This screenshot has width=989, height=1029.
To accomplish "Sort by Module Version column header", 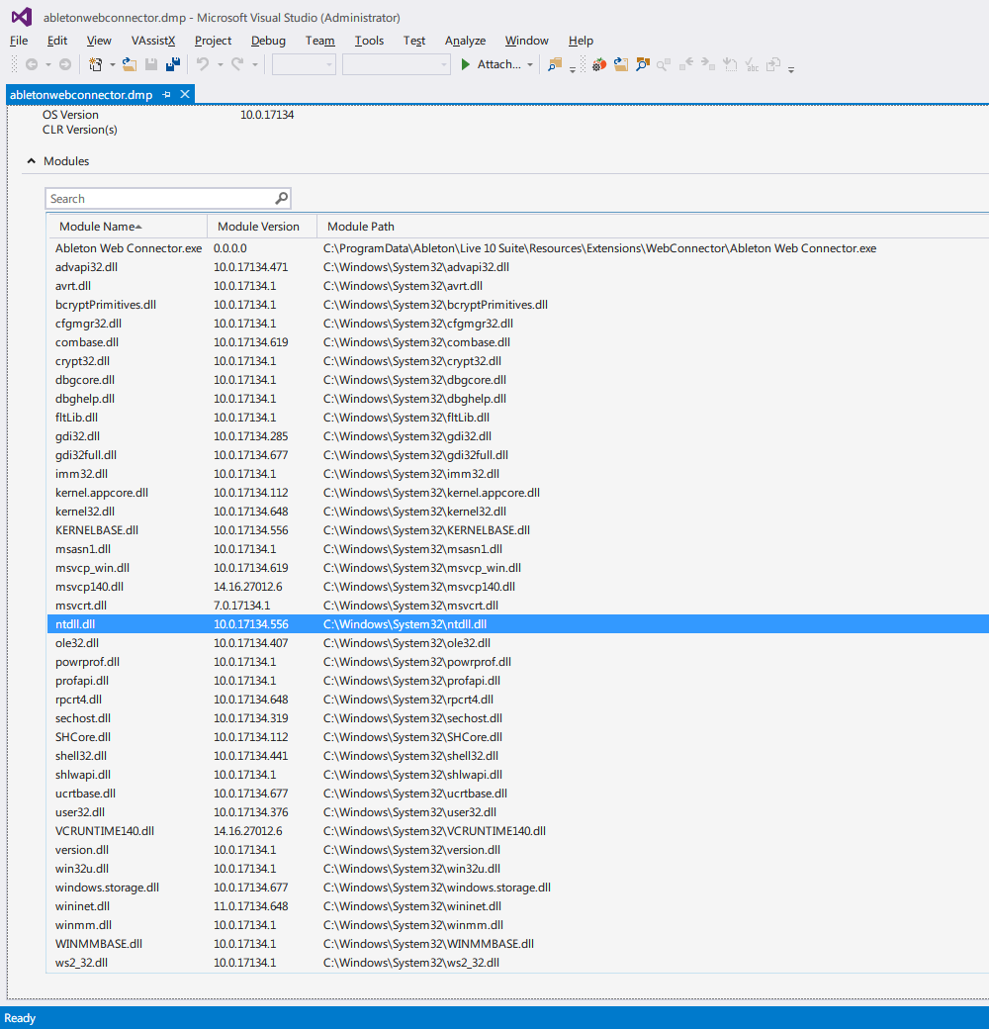I will coord(262,226).
